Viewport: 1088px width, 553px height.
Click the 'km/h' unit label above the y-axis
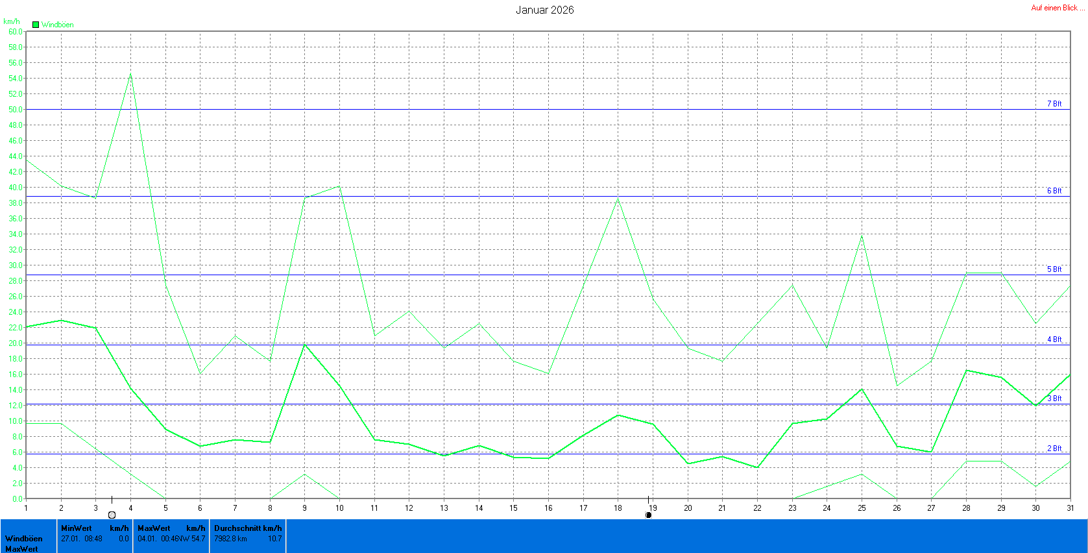[12, 21]
